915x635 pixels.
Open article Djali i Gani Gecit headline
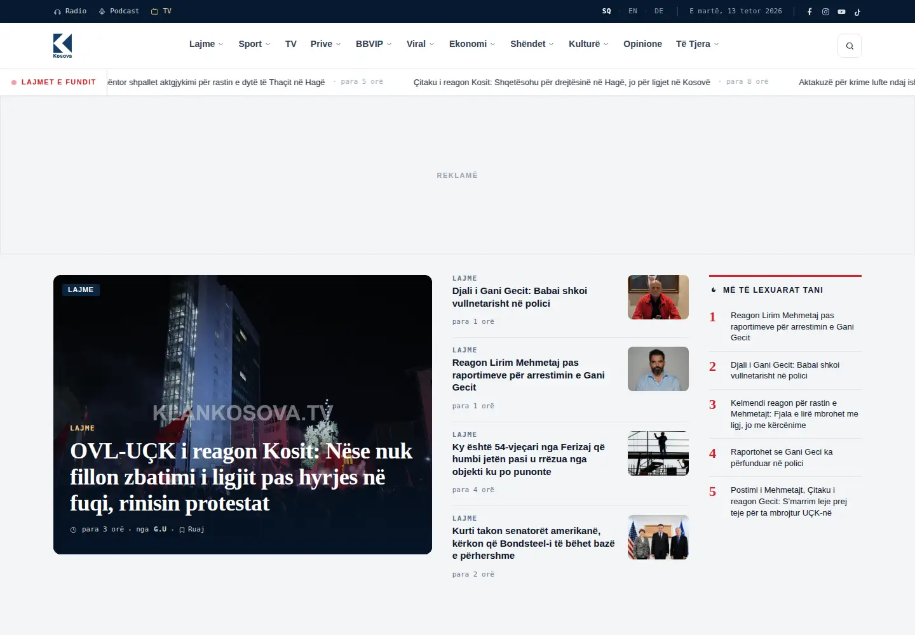(x=520, y=297)
